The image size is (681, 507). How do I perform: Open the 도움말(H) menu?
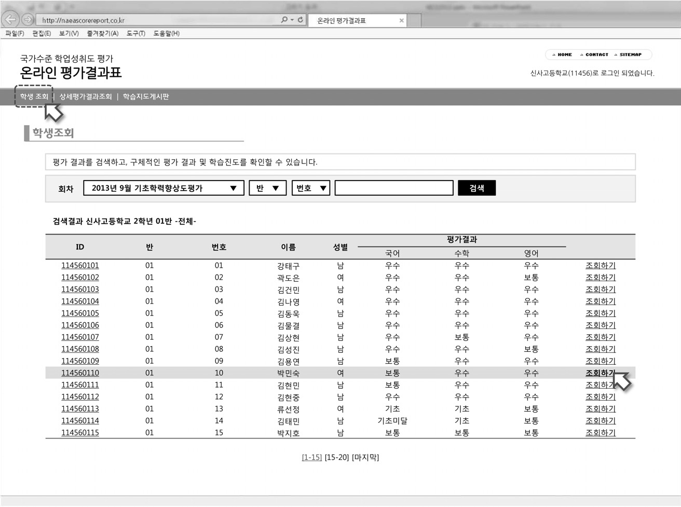166,33
